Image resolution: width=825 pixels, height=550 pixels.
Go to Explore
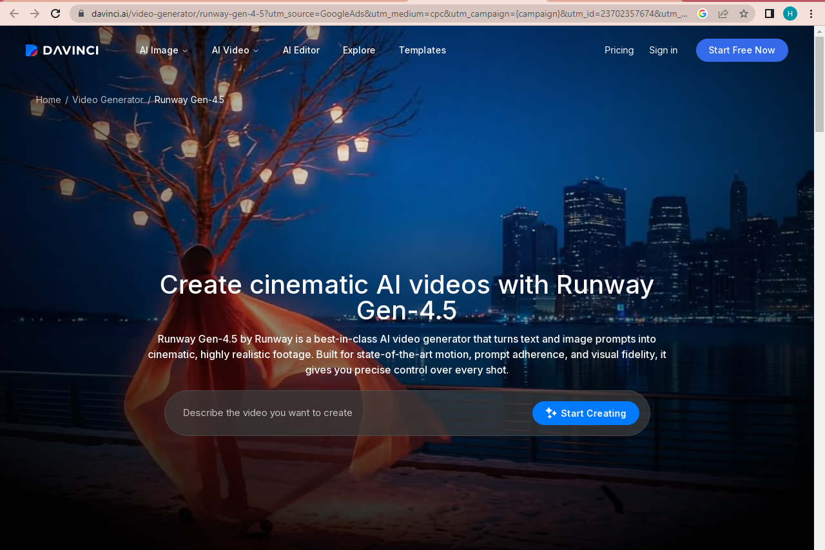(x=359, y=50)
